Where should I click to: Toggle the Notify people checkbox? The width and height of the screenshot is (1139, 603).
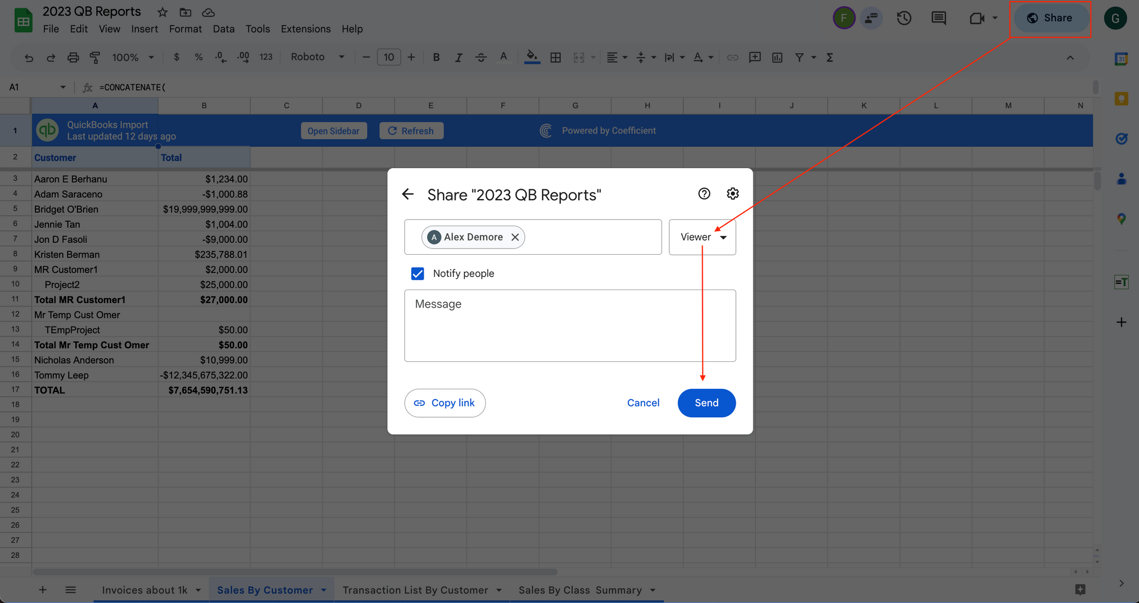(x=417, y=274)
